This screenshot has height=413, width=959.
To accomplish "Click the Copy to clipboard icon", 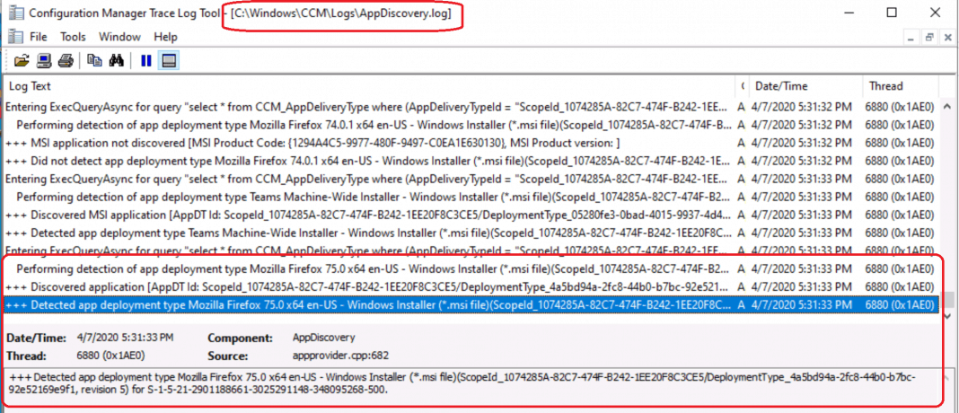I will [94, 61].
